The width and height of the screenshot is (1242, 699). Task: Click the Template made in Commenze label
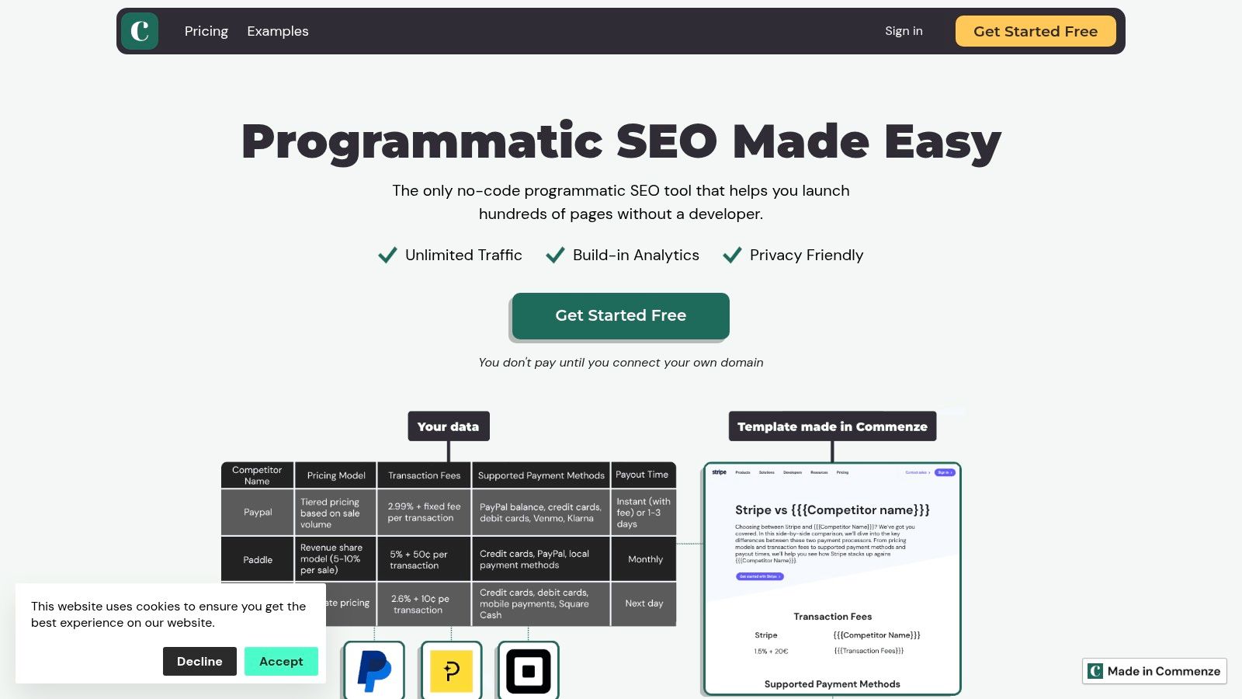click(832, 426)
